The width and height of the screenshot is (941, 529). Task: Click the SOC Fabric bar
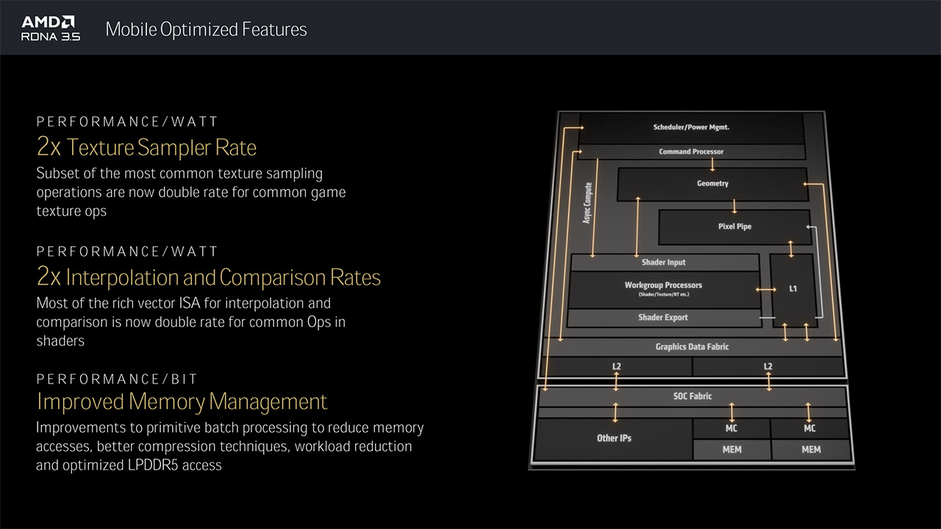tap(693, 396)
